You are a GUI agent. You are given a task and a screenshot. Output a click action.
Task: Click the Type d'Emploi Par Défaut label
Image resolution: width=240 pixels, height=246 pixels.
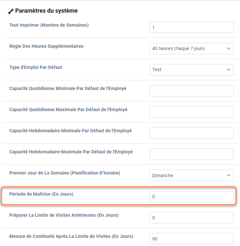tap(36, 67)
